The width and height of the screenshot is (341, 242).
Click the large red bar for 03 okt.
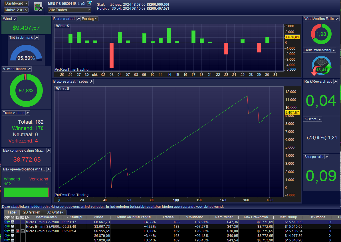coord(112,55)
